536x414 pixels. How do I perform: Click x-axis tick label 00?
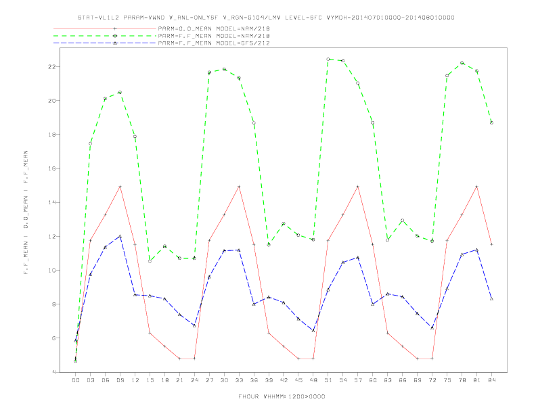click(x=76, y=380)
